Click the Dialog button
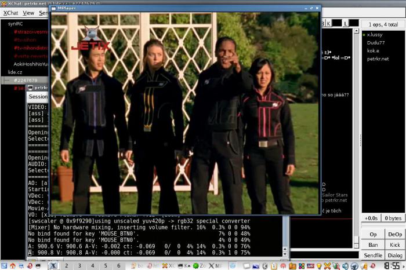 point(395,256)
